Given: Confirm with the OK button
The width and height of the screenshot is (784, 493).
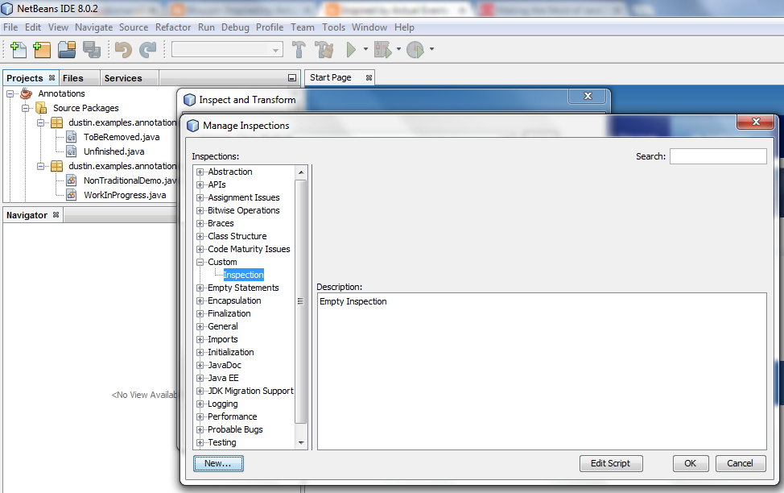Looking at the screenshot, I should [x=691, y=463].
